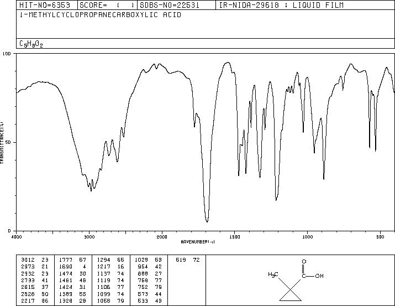Click 1328 in the peak table

tap(66, 301)
